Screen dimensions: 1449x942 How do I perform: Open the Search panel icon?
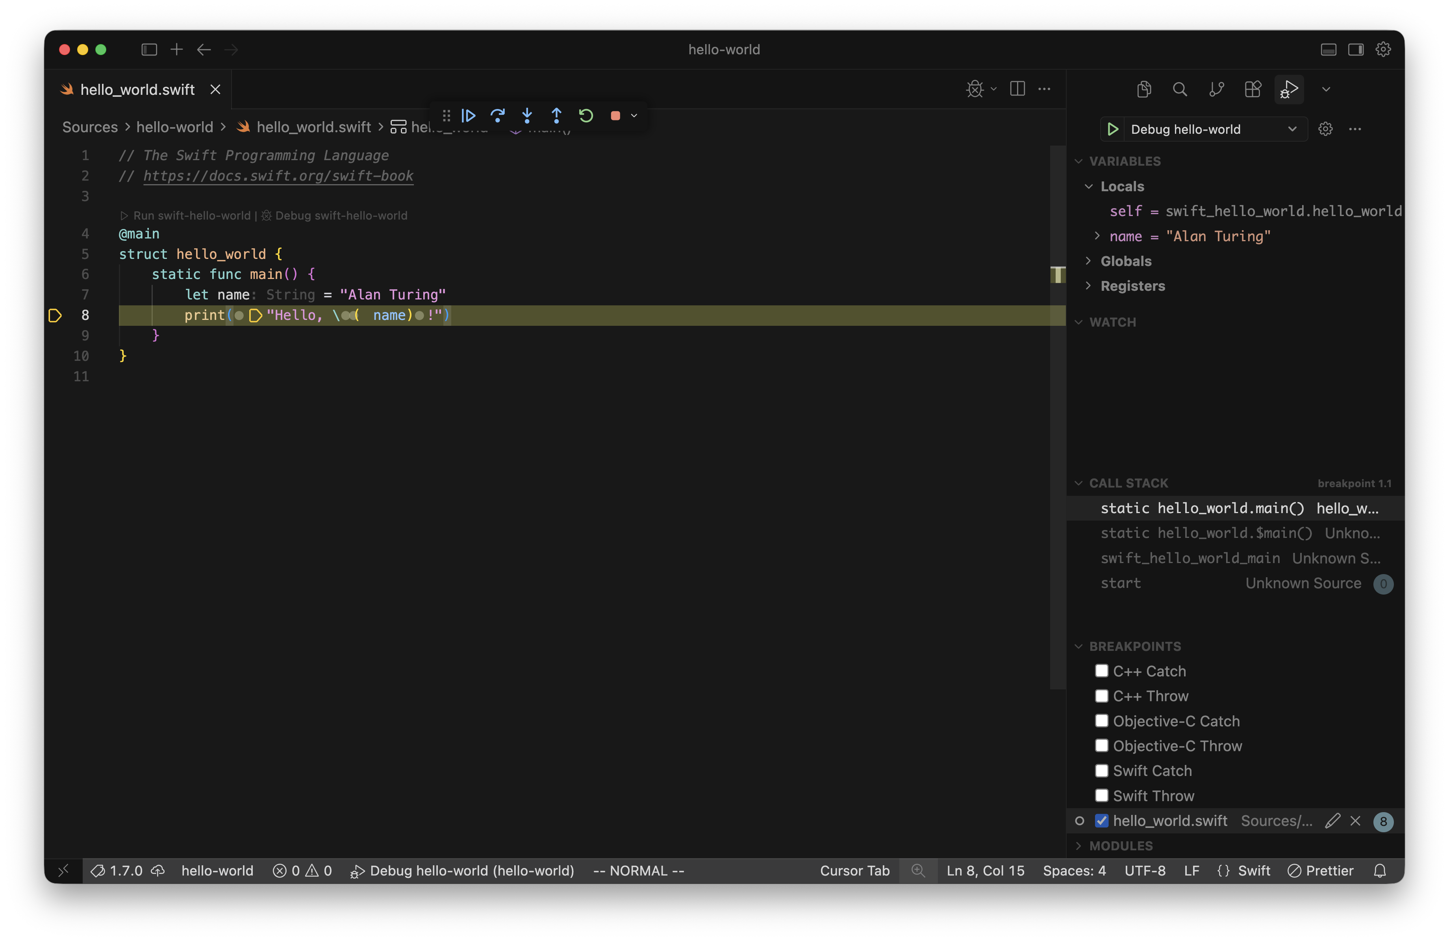1180,89
